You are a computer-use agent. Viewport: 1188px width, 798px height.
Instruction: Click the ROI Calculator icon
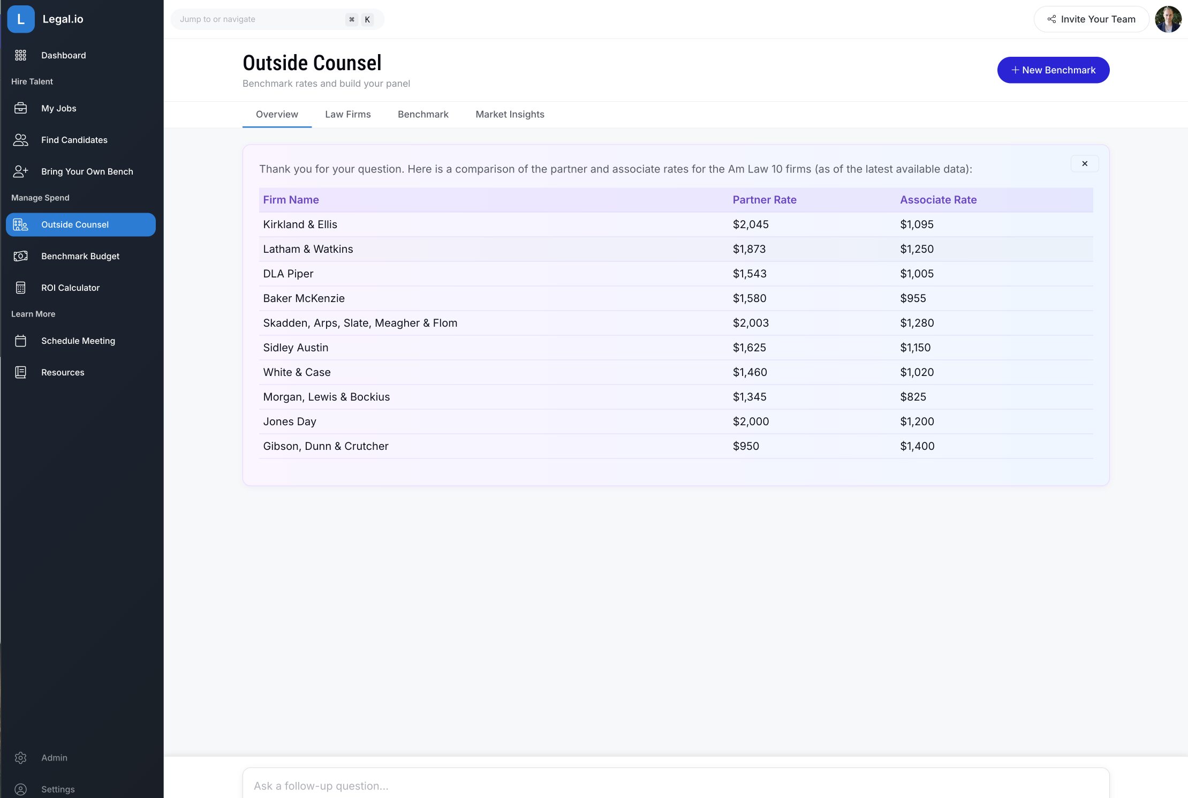(x=21, y=288)
